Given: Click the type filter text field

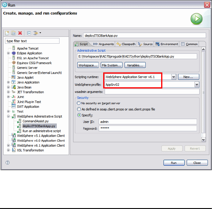Looking at the screenshot, I should click(32, 41).
